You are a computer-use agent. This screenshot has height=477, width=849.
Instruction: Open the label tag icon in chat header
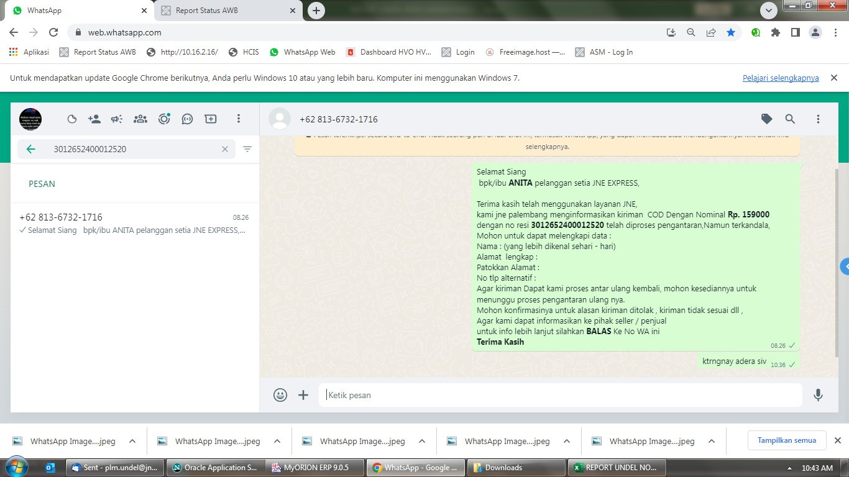pyautogui.click(x=767, y=119)
